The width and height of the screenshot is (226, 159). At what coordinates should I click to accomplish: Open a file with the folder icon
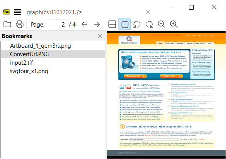(7, 24)
